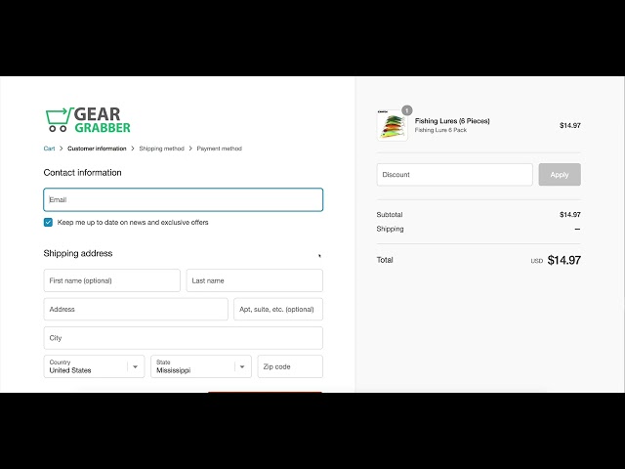Click the Contact information heading
The height and width of the screenshot is (469, 625).
(82, 173)
